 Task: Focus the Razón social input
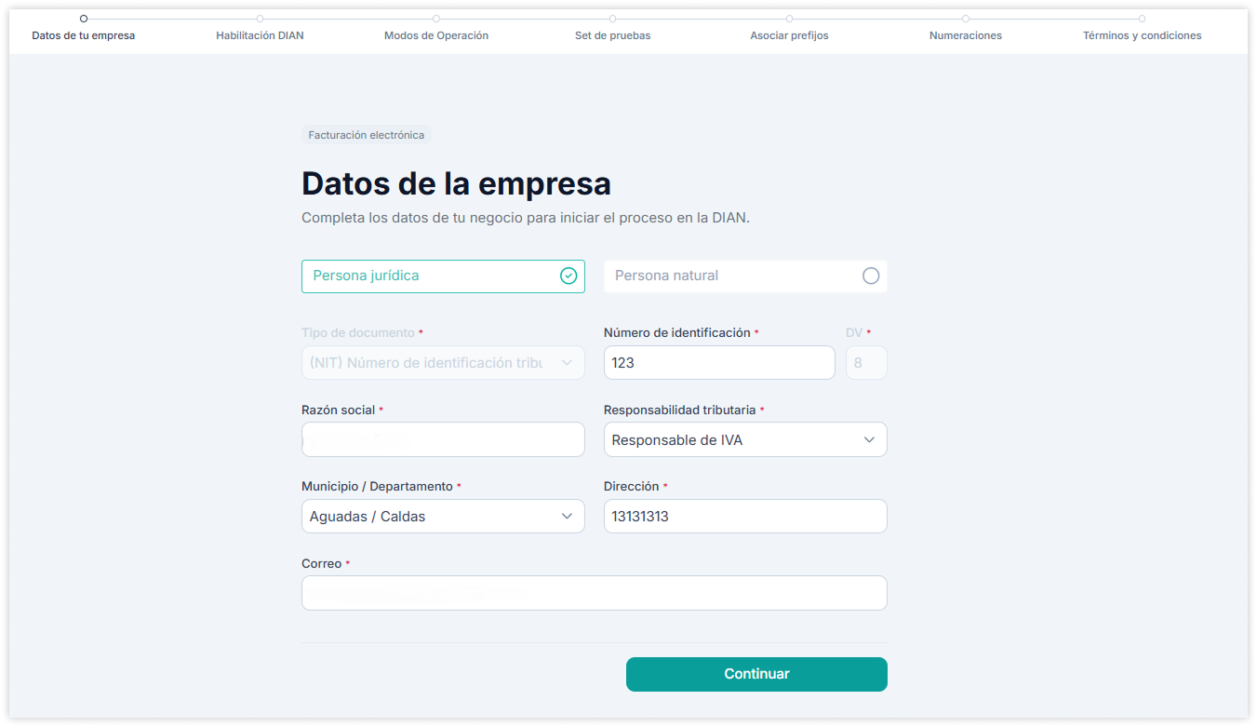coord(443,440)
